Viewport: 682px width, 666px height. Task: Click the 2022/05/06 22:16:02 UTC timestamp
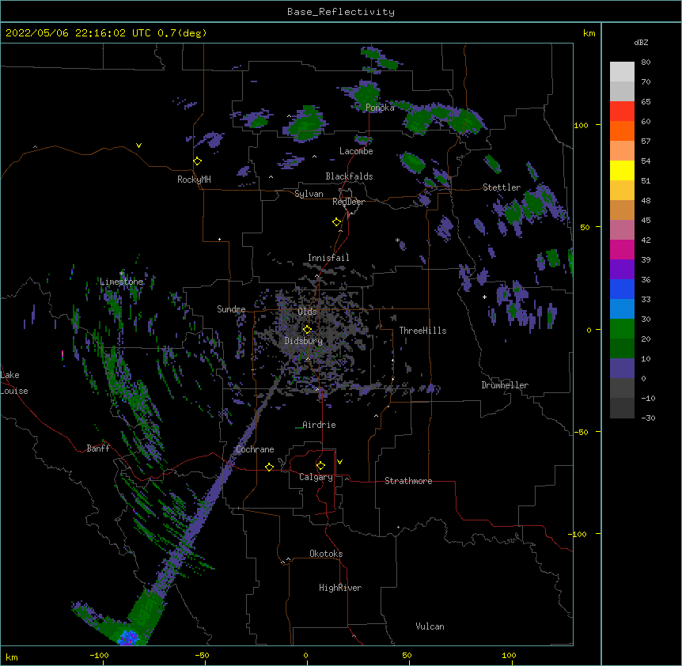click(78, 33)
